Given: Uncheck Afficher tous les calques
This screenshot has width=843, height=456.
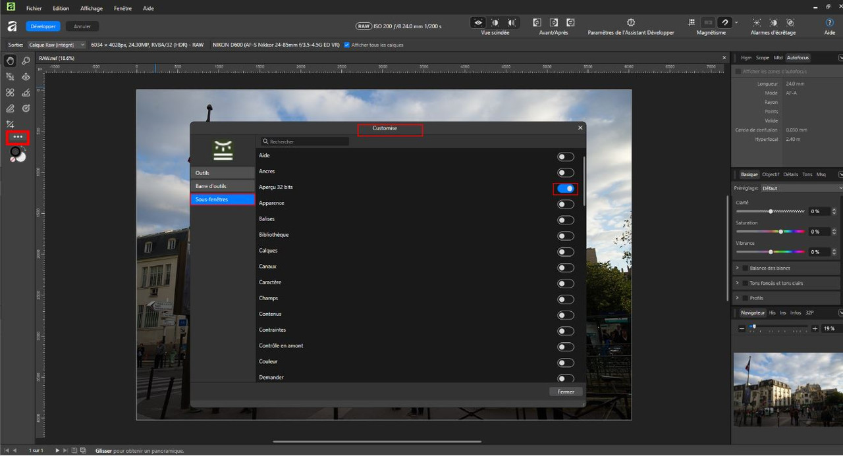Looking at the screenshot, I should point(347,45).
